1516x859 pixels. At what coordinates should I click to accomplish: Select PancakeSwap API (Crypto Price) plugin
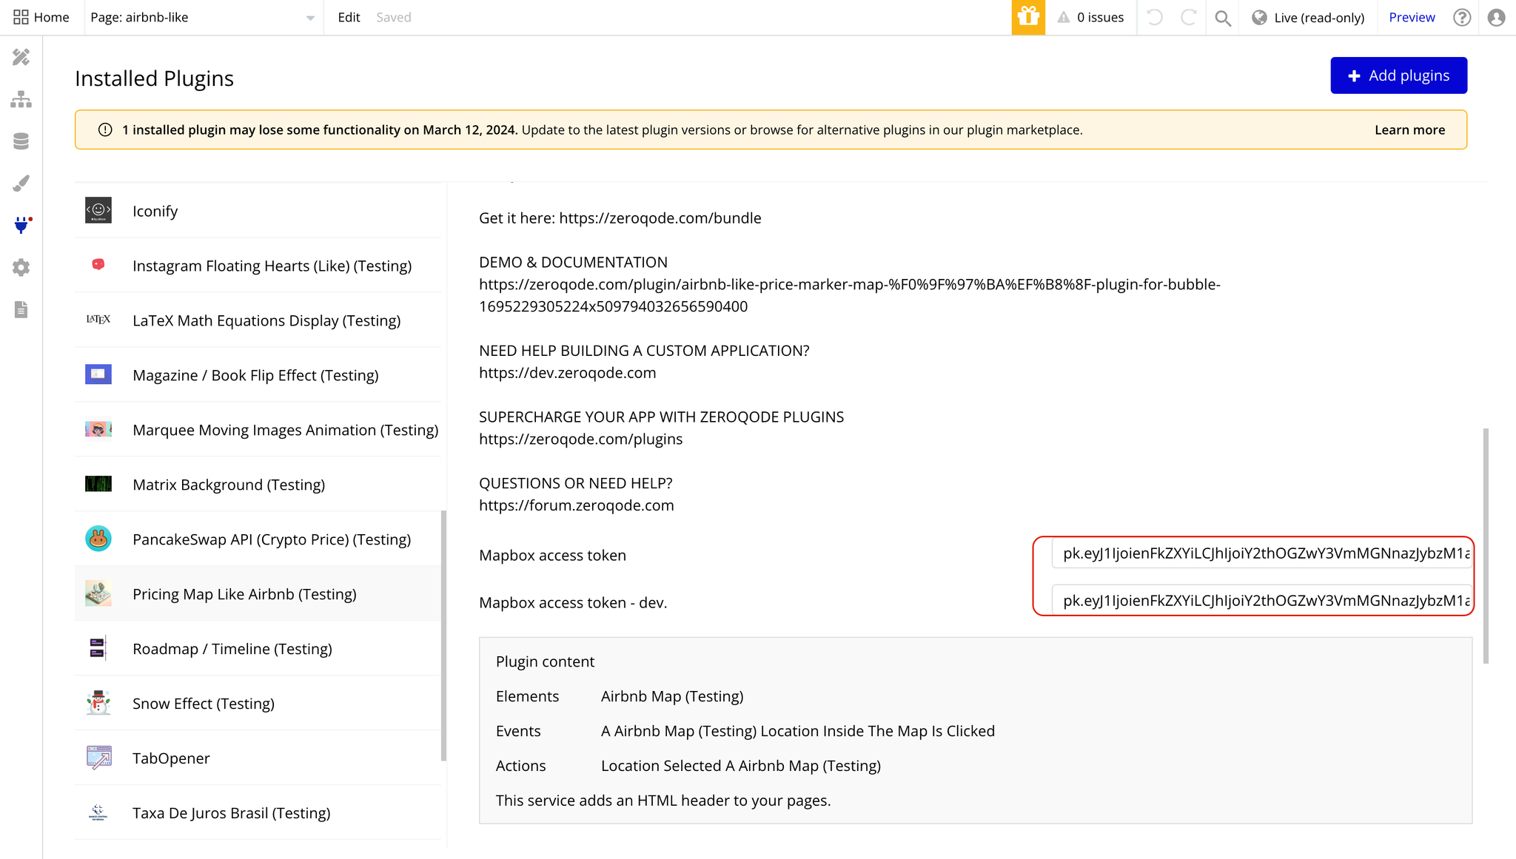point(272,539)
